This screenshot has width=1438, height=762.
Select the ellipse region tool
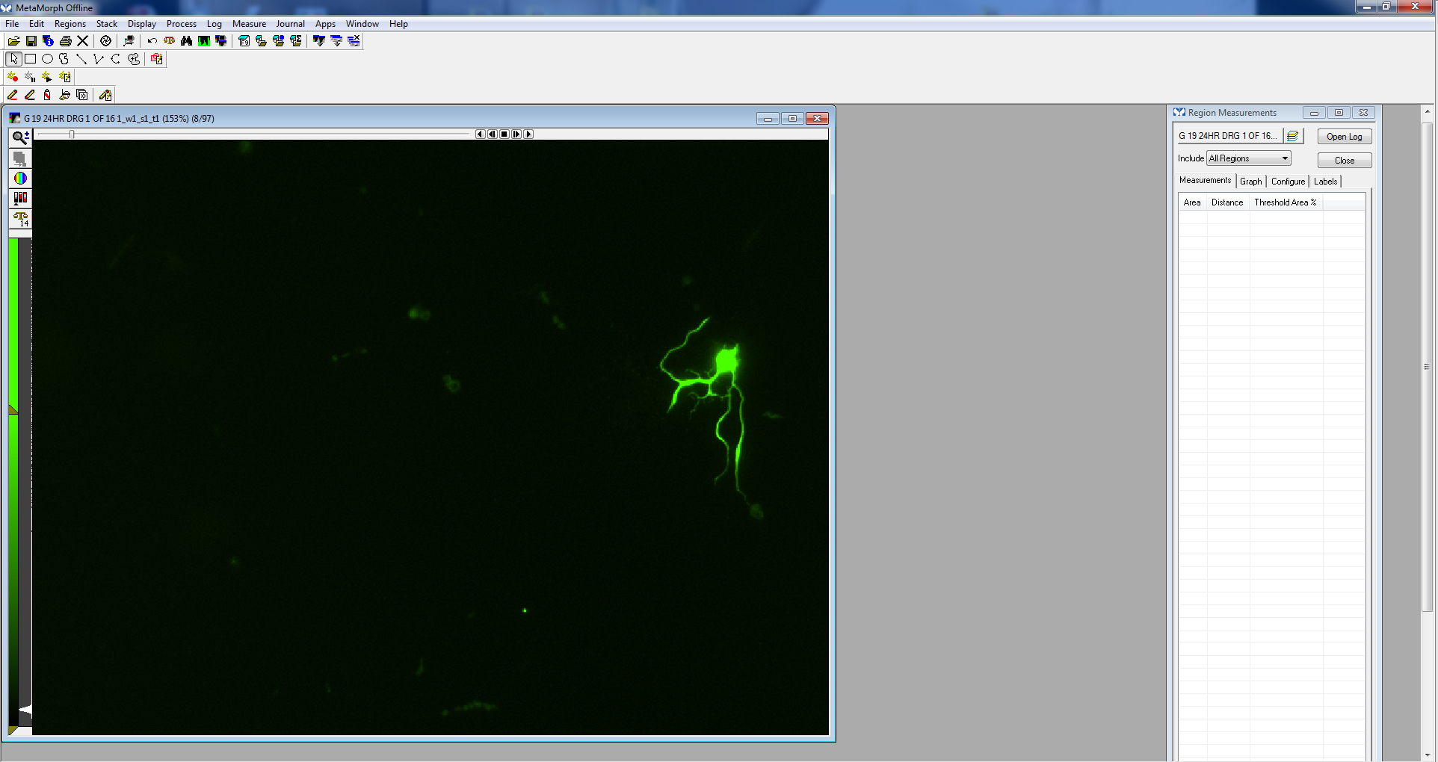pyautogui.click(x=47, y=59)
